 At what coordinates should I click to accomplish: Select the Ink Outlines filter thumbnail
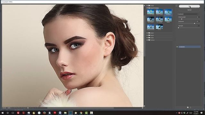click(x=159, y=20)
